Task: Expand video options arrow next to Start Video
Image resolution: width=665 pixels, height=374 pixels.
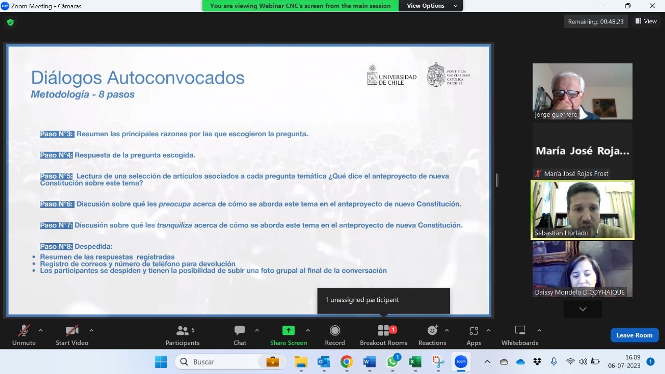Action: pyautogui.click(x=91, y=330)
